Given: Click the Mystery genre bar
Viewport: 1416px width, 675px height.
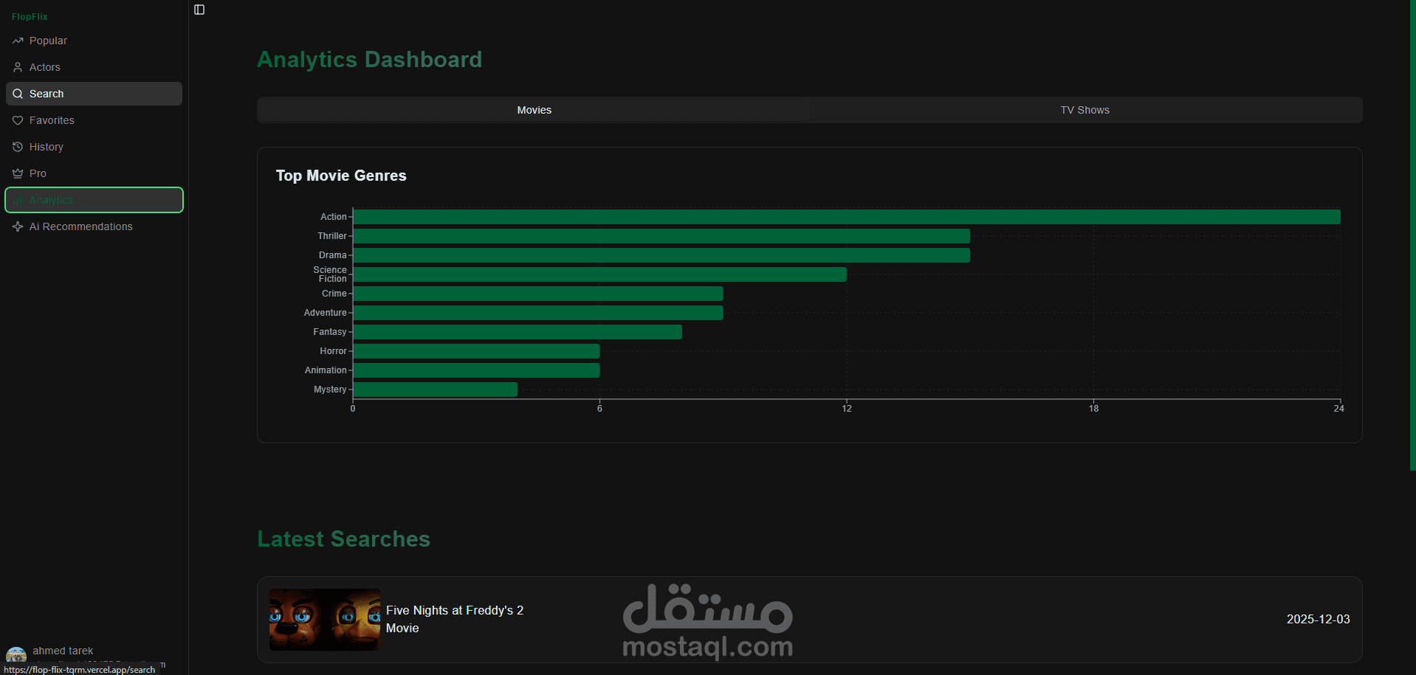Looking at the screenshot, I should (x=436, y=390).
